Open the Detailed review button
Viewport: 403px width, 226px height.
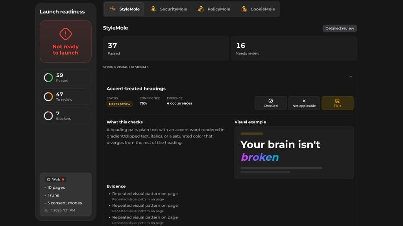340,28
